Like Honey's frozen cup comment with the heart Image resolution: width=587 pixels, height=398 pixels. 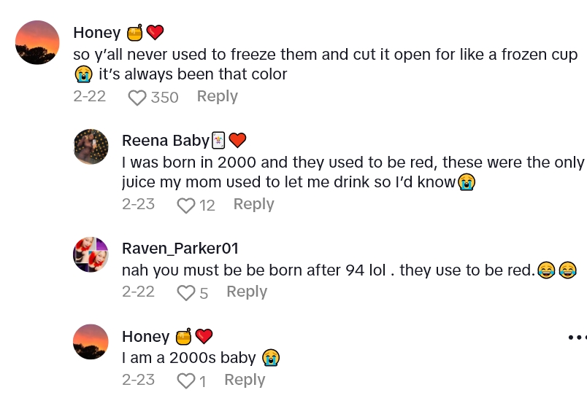pyautogui.click(x=137, y=98)
